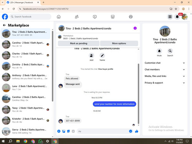This screenshot has height=144, width=192.
Task: Open the Yassy 2 Beds 1 Bath chat
Action: coord(25,110)
